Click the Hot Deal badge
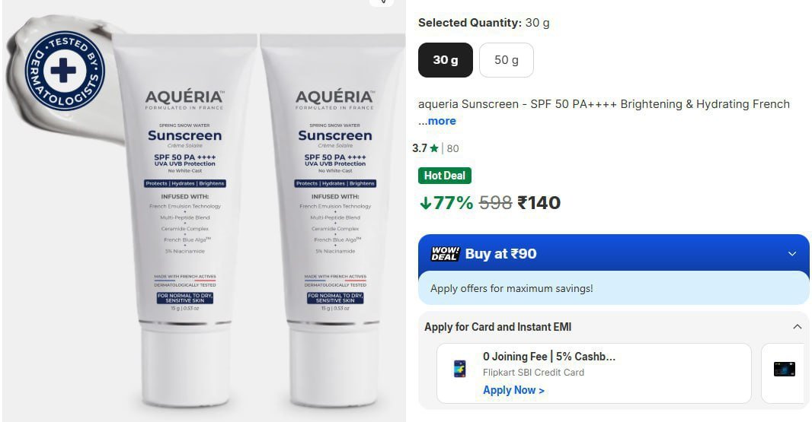This screenshot has width=812, height=422. point(445,176)
